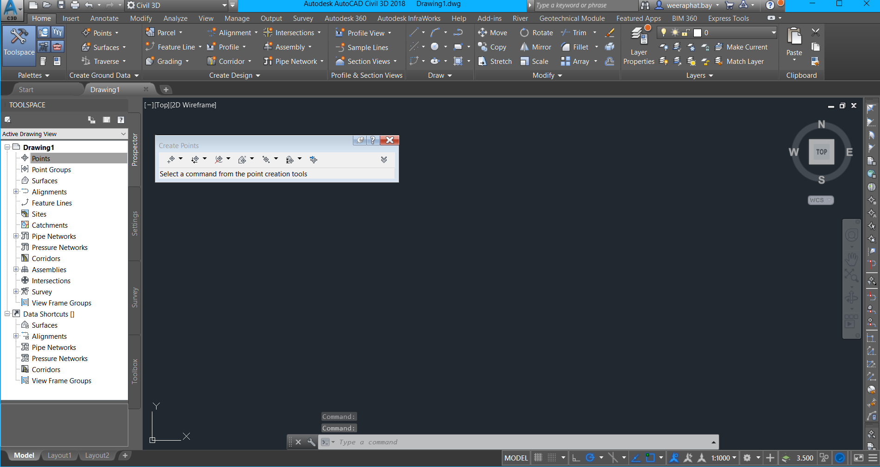Expand the Survey tree node

coord(16,292)
